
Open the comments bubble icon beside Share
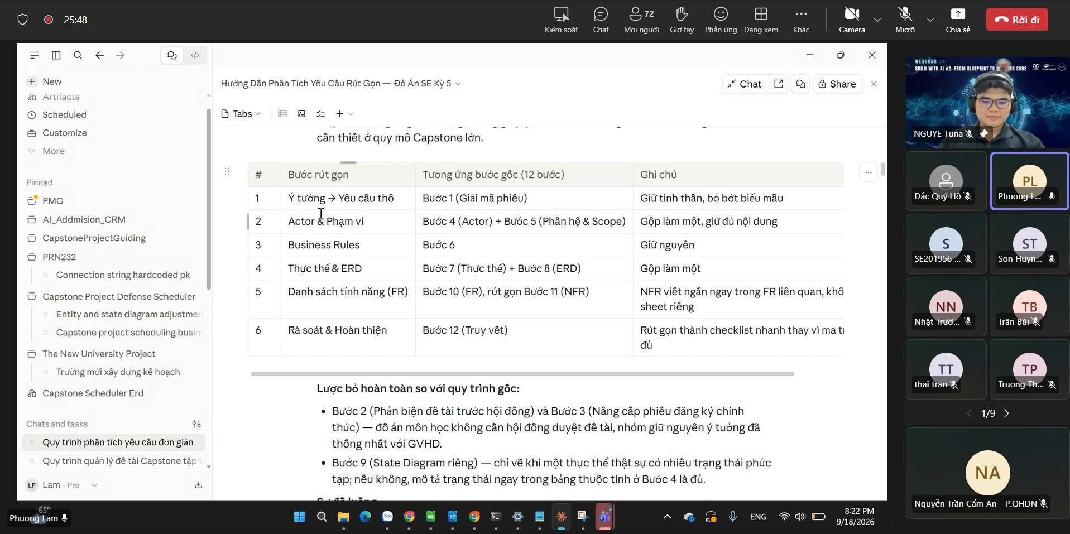(x=800, y=84)
